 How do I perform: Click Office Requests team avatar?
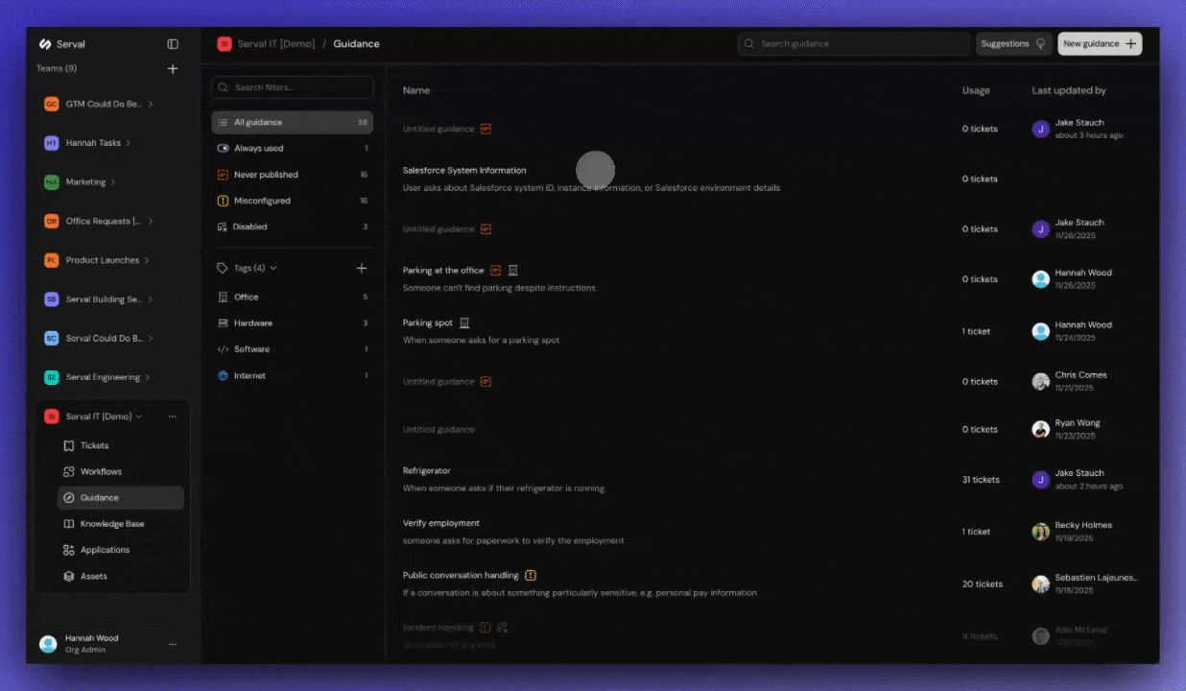click(52, 221)
